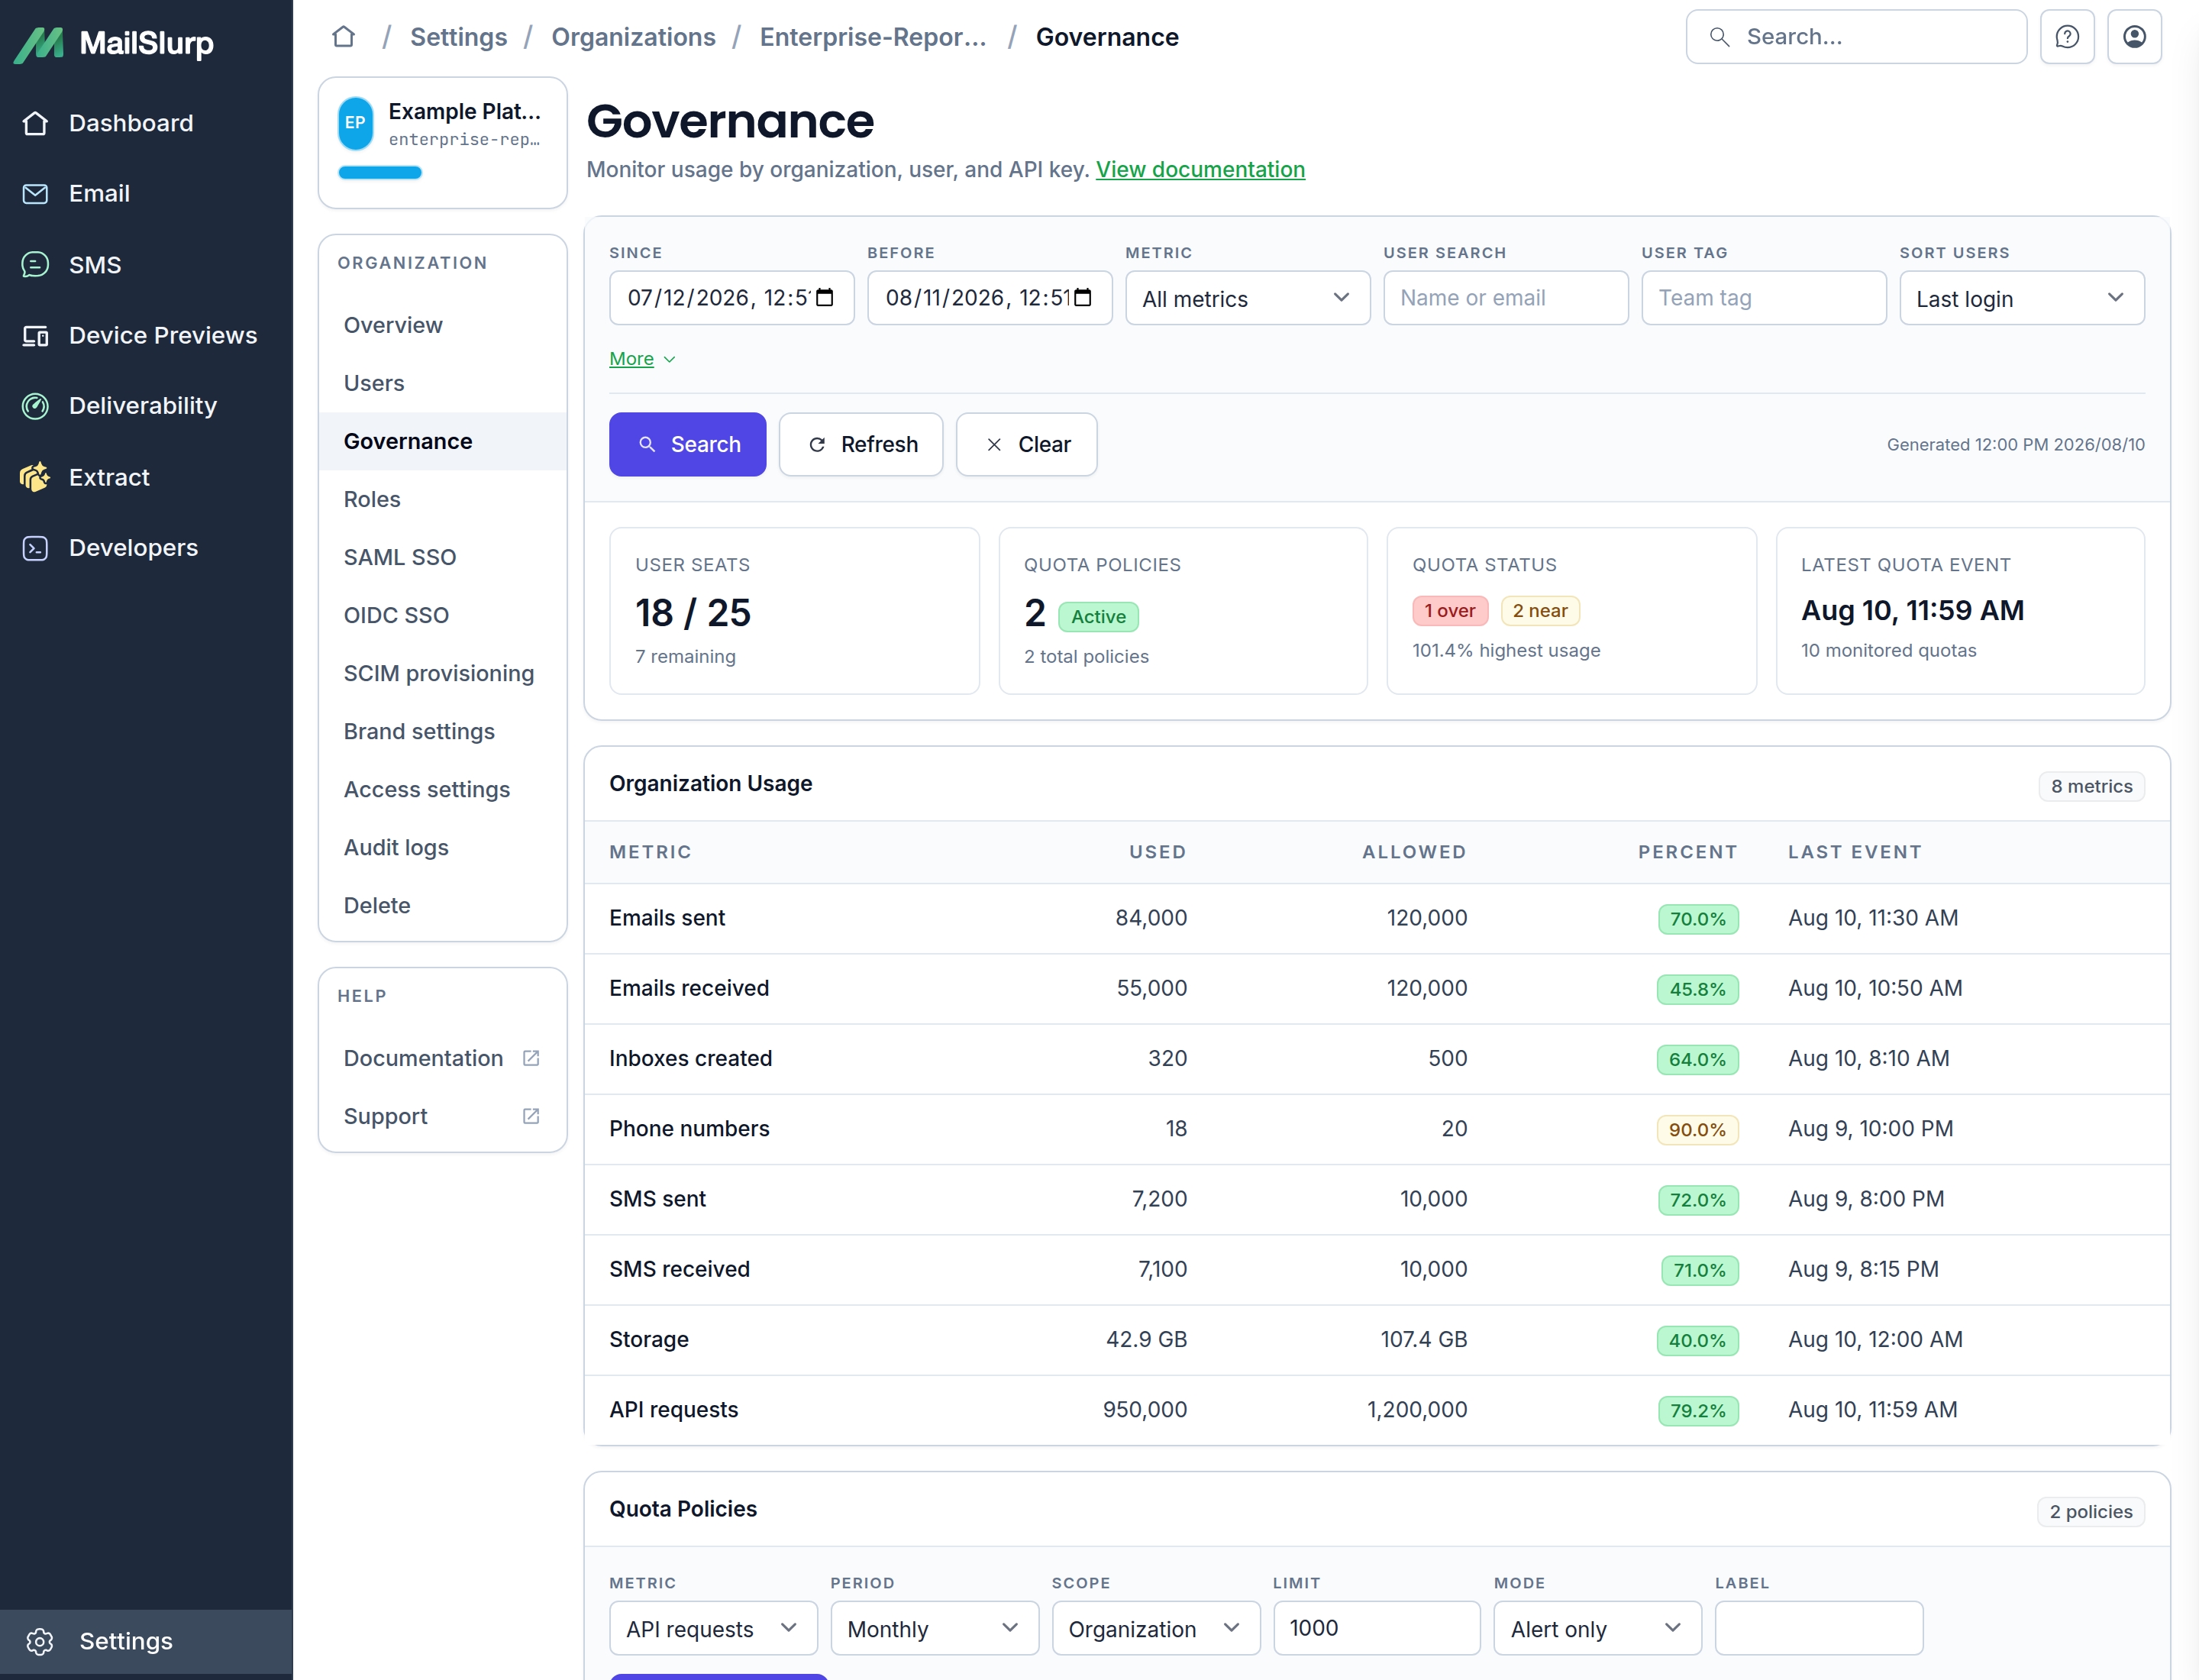Open the SMS chat bubble icon
This screenshot has width=2199, height=1680.
(35, 264)
